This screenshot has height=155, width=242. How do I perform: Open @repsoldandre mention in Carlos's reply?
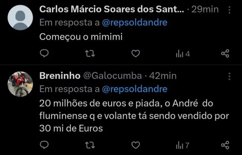[134, 23]
